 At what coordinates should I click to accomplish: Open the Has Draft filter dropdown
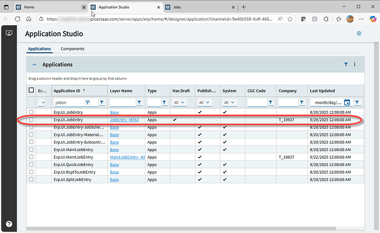180,102
